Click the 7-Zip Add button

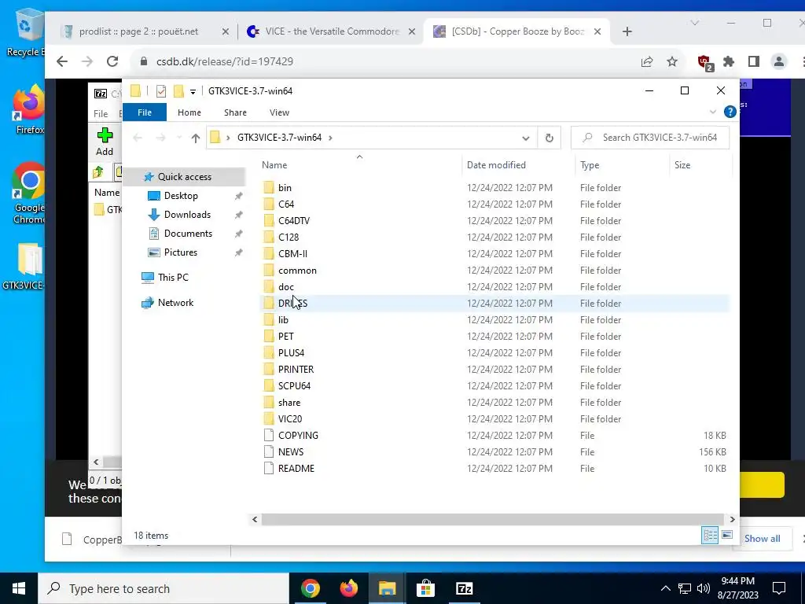pos(105,142)
